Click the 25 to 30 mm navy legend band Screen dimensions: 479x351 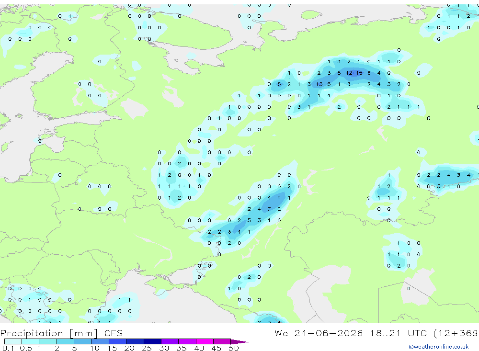click(152, 341)
